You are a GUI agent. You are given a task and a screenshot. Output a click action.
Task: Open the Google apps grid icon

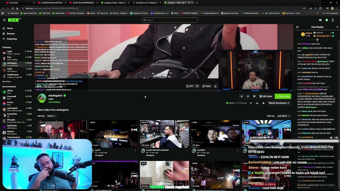(x=3, y=13)
